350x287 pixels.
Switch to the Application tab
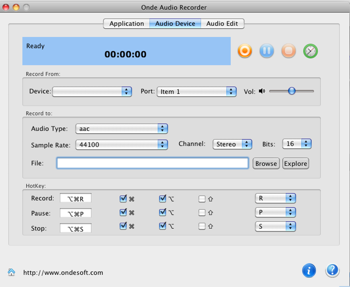(x=127, y=24)
